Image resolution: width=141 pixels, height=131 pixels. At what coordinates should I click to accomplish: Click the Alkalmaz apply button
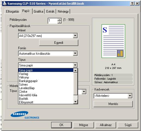pos(106,125)
